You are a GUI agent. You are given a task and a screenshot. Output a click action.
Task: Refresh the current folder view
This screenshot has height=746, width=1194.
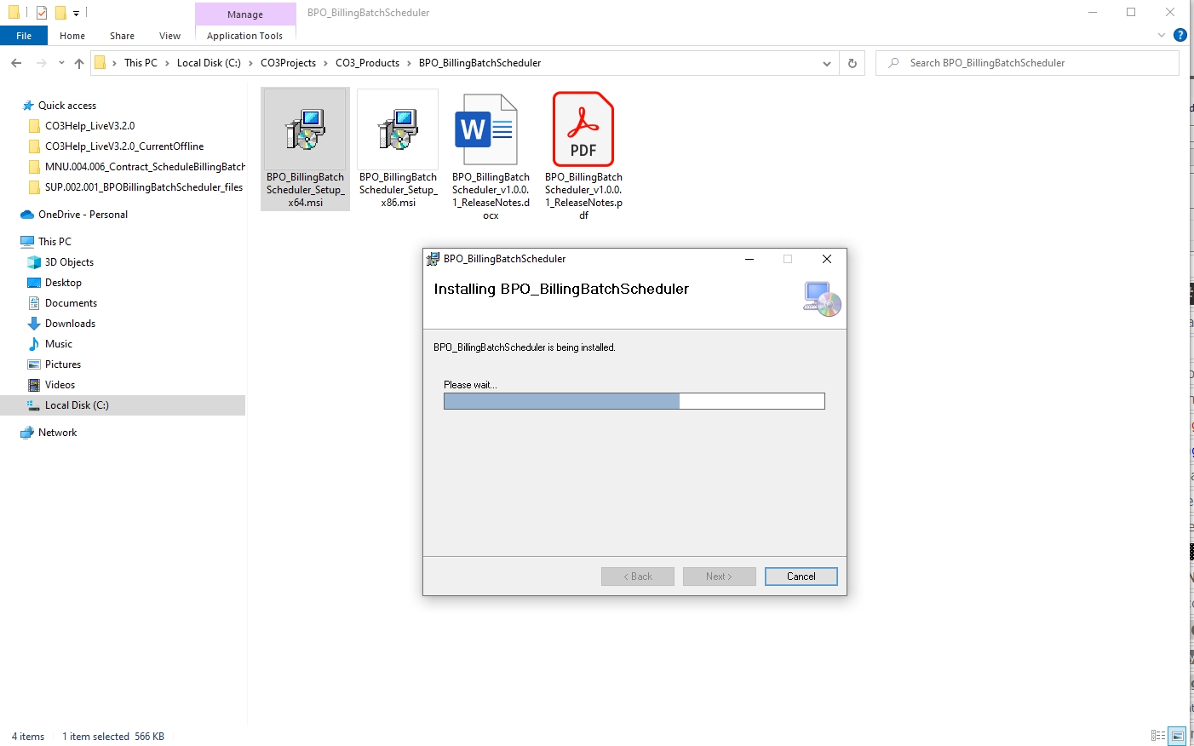[852, 63]
